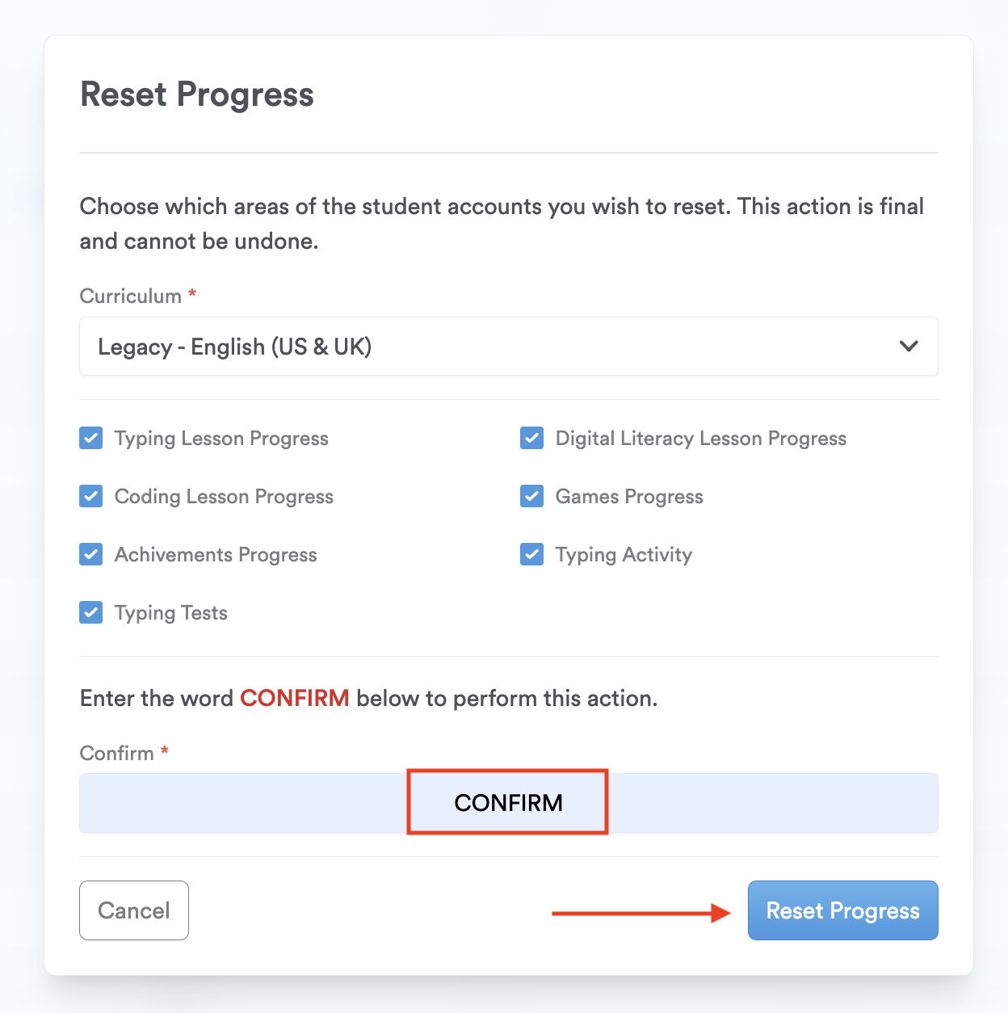1008x1013 pixels.
Task: Click the chevron arrow in Curriculum selector
Action: [909, 347]
